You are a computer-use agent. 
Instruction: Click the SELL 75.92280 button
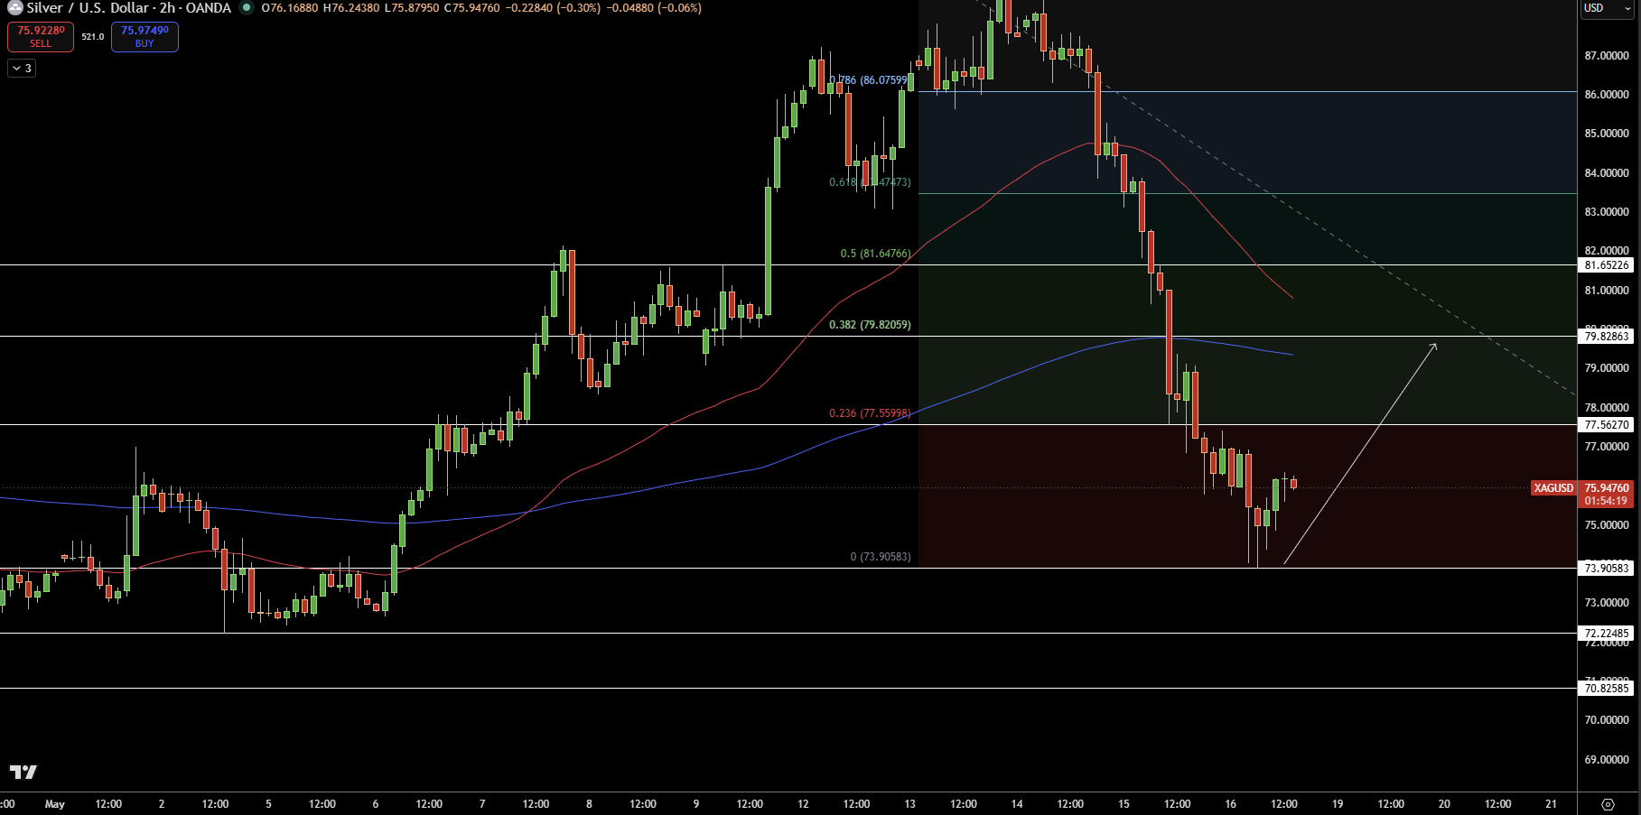41,36
